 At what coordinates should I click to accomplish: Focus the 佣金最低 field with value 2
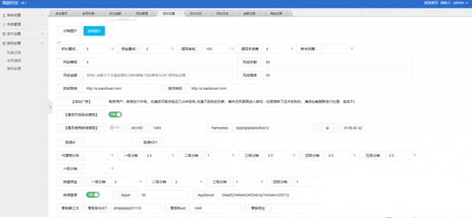click(156, 48)
